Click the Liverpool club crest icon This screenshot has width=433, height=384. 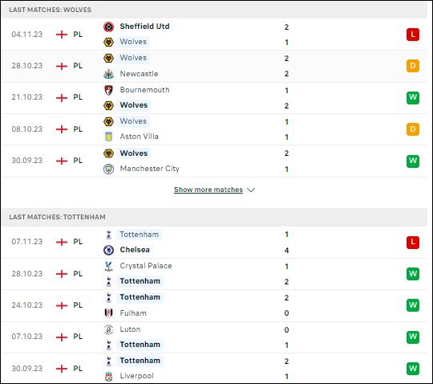[108, 376]
